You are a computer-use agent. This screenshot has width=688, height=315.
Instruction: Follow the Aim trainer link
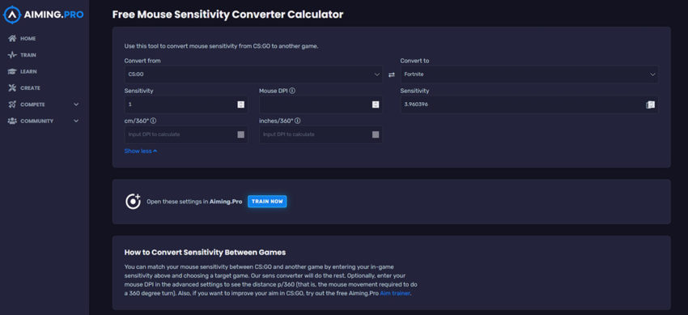click(x=395, y=293)
